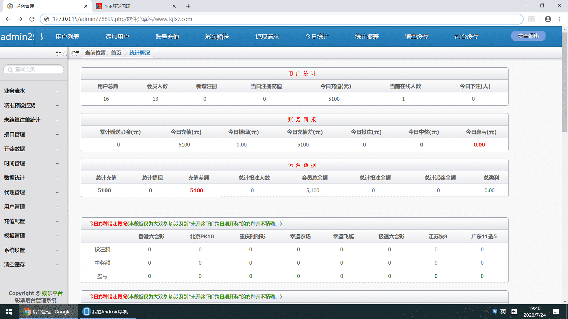Click the green 总盈利 value 0.00

(x=489, y=191)
